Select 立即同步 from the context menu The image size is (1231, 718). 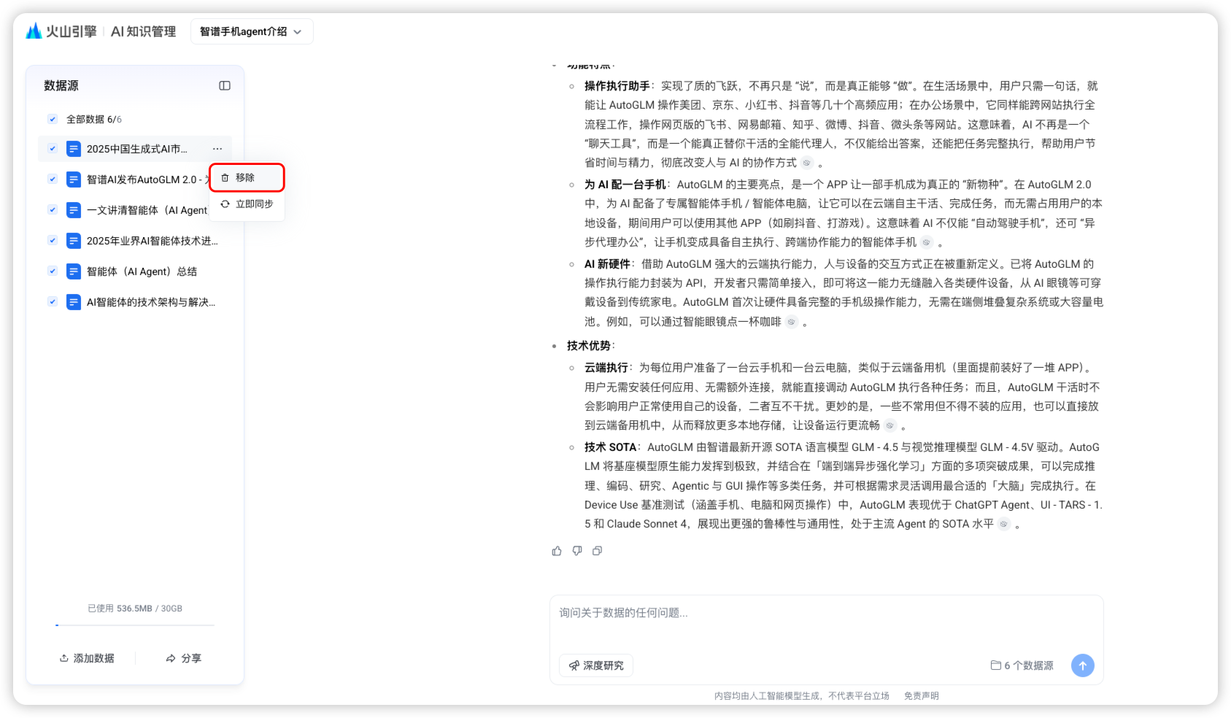coord(247,204)
